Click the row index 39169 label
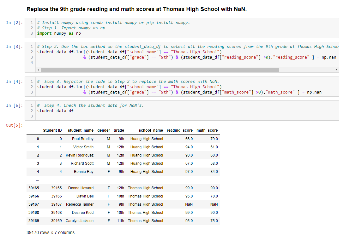 point(33,220)
